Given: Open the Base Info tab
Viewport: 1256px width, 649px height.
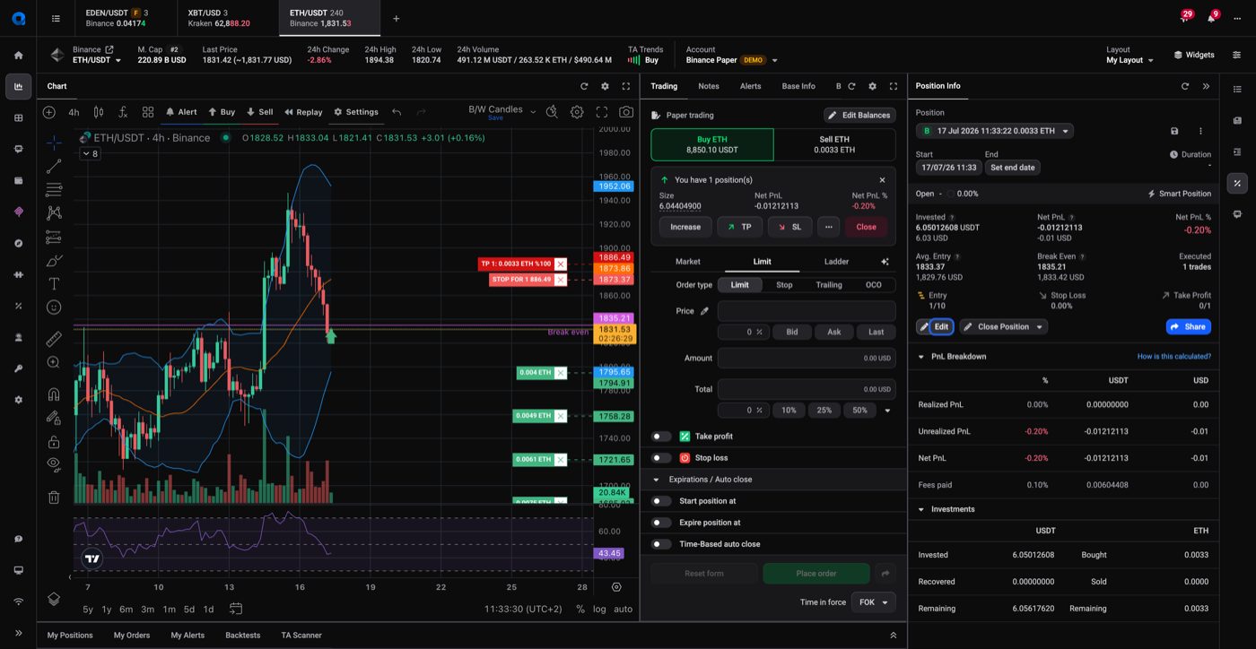Looking at the screenshot, I should [x=798, y=86].
